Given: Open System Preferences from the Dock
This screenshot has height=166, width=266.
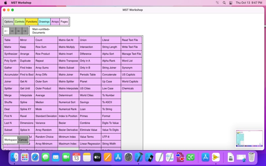Looking at the screenshot, I should click(x=128, y=157).
